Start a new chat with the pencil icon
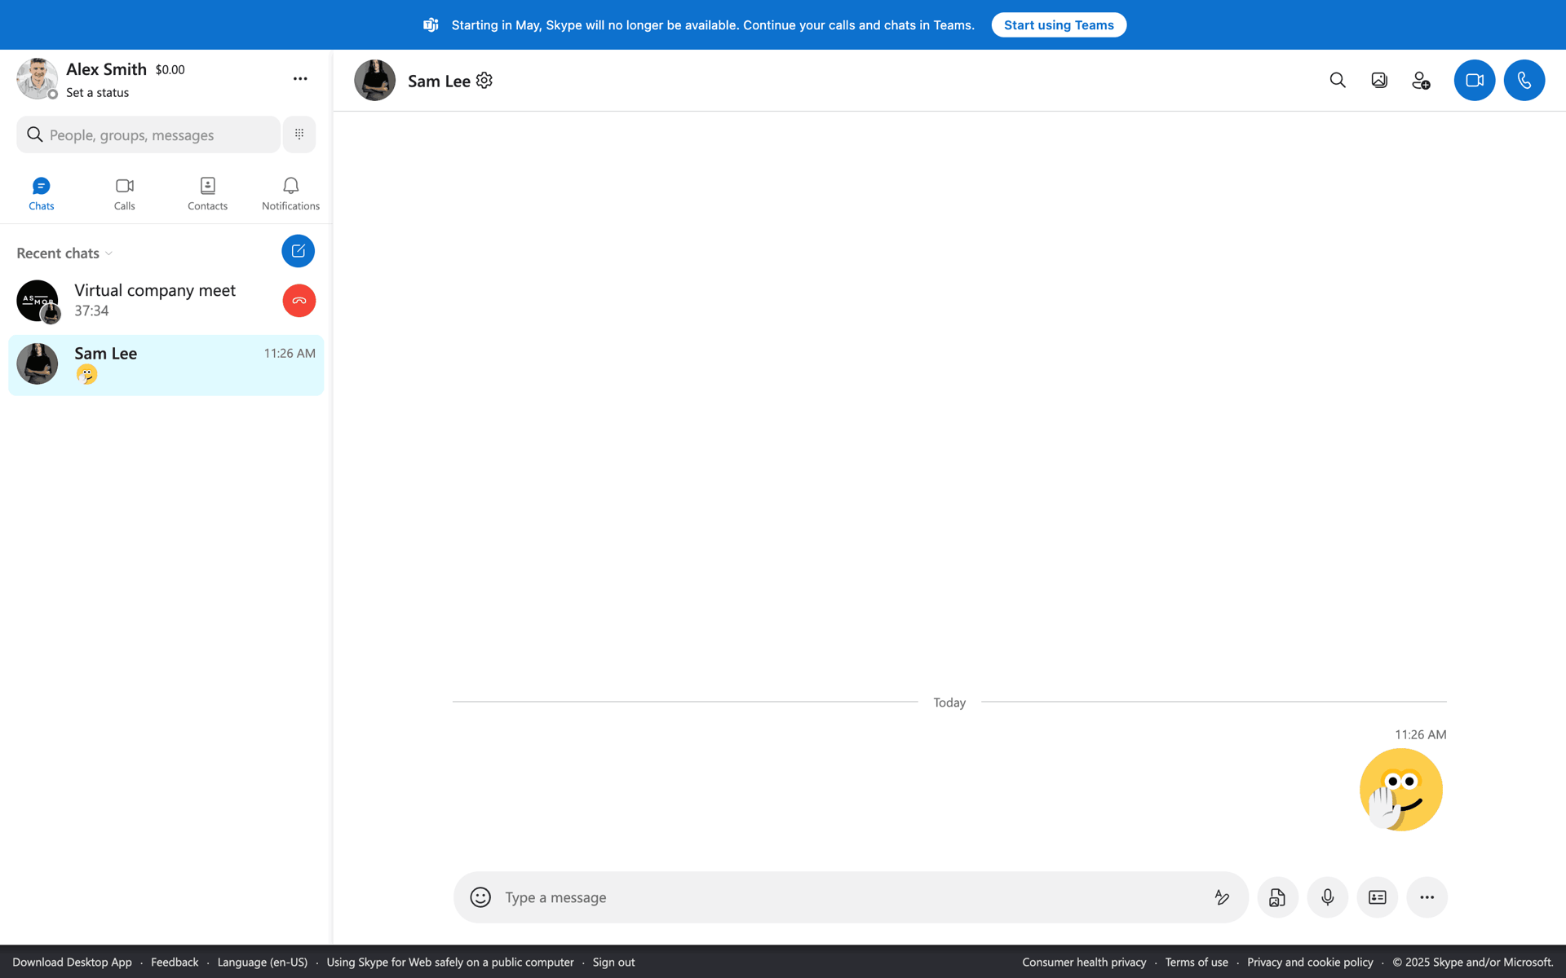This screenshot has height=978, width=1566. 298,251
